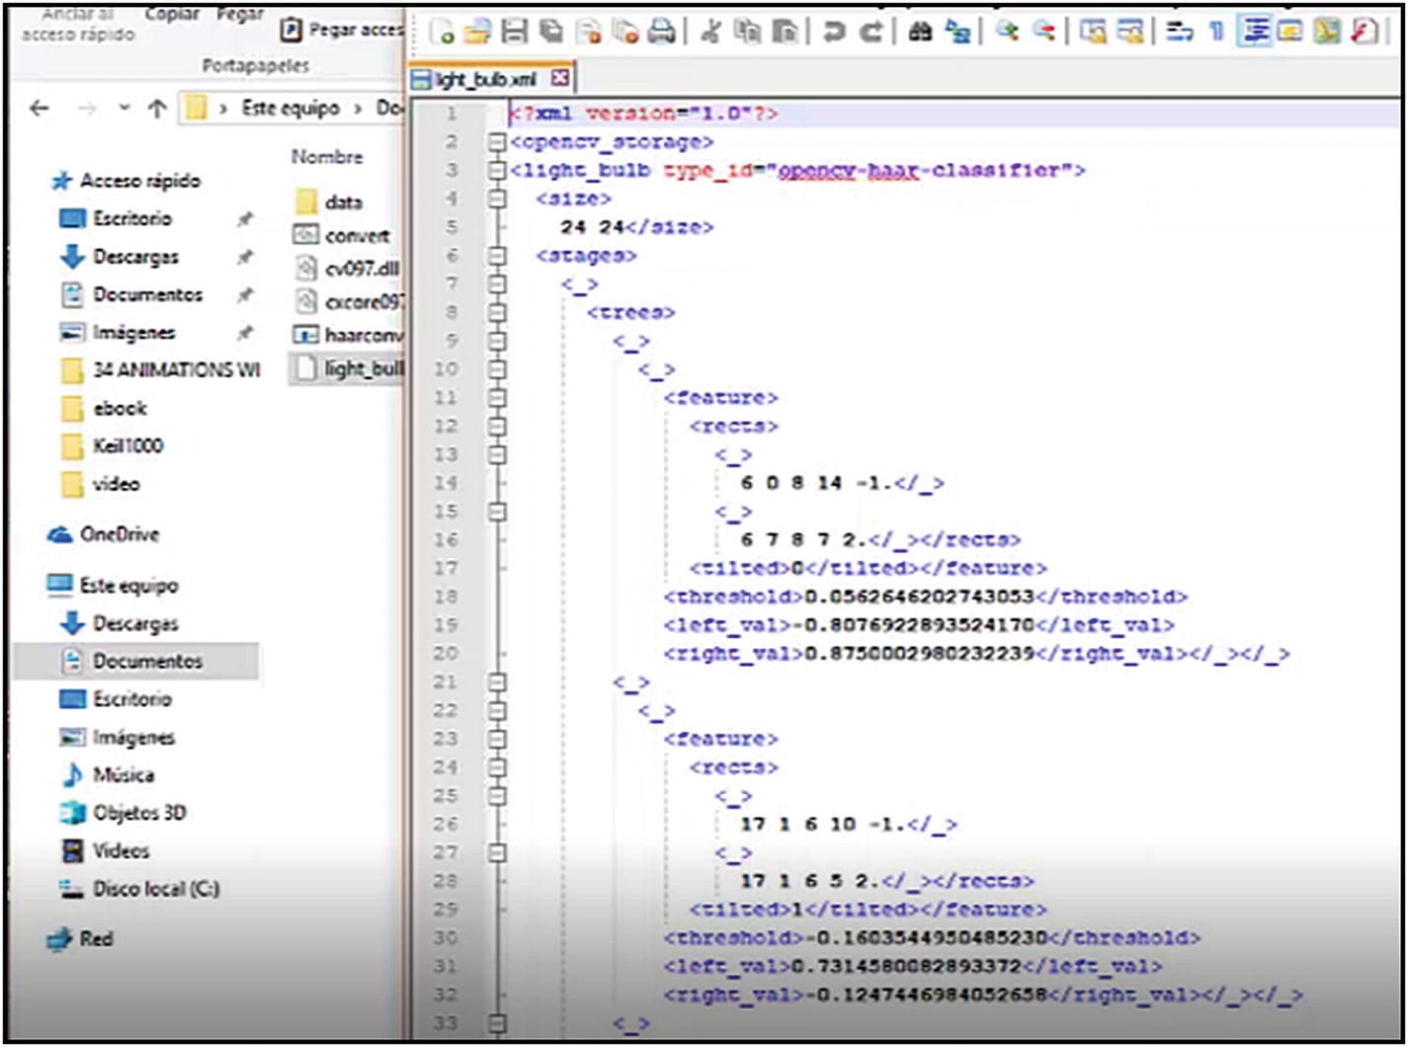Toggle the highlighted indent guide button
This screenshot has width=1408, height=1047.
[1258, 32]
